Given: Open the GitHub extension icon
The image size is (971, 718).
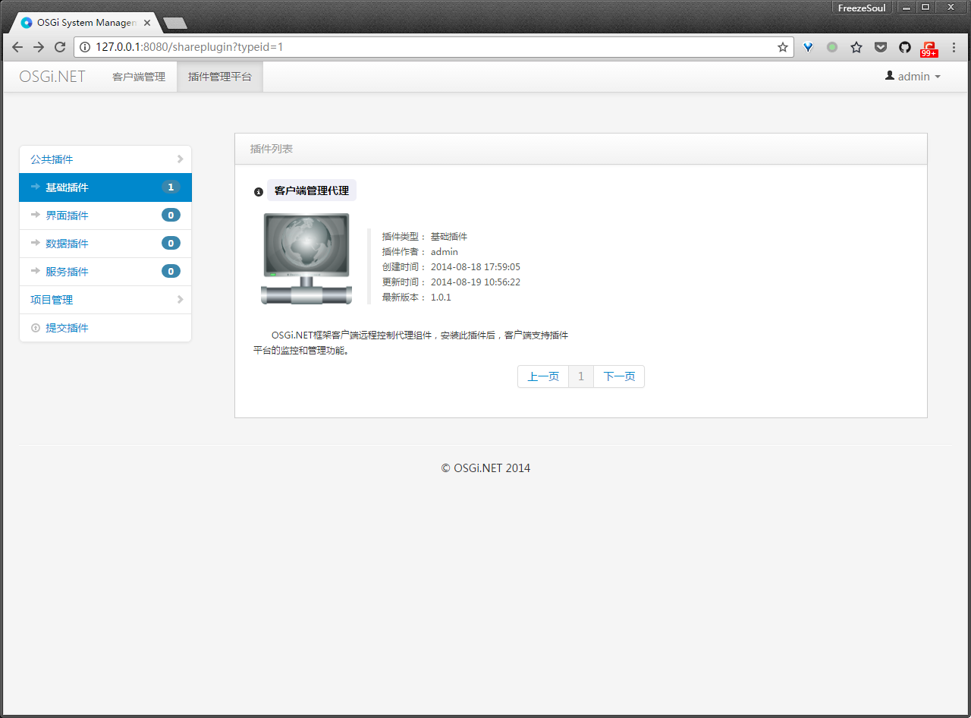Looking at the screenshot, I should [905, 47].
